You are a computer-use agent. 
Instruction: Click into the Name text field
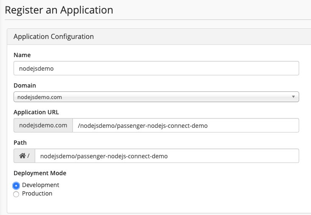point(156,69)
